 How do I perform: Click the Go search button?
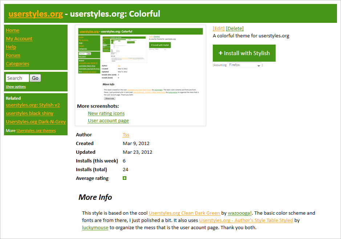(x=35, y=78)
